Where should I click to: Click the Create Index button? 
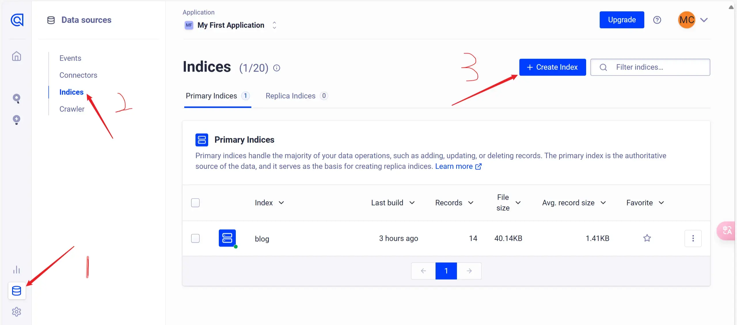pos(552,67)
